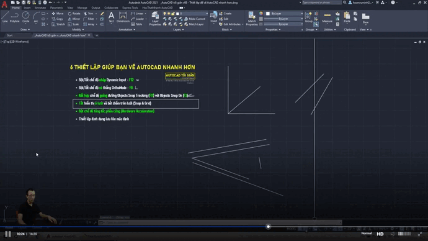Expand the Utilities panel
Viewport: 428px width, 241px height.
click(330, 30)
